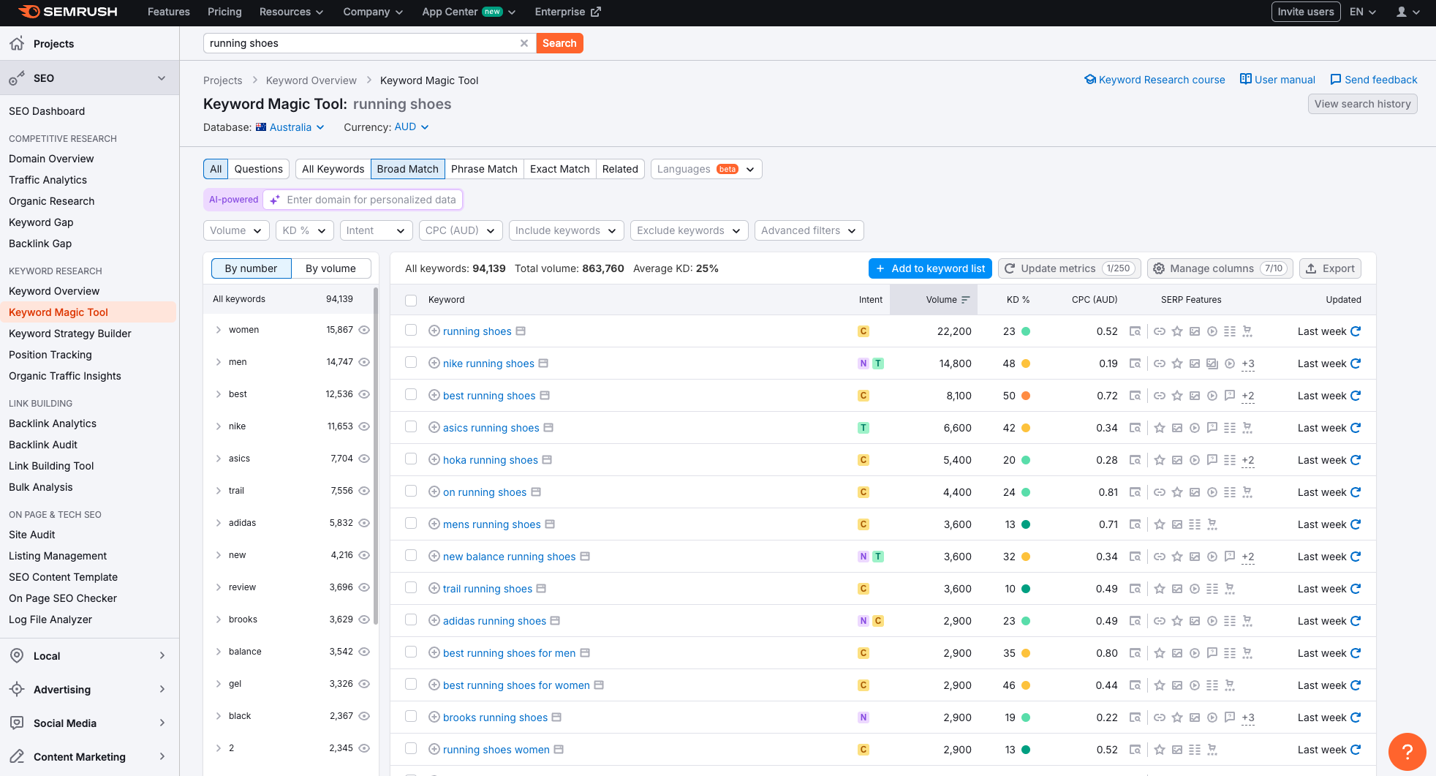Refresh metrics for 'running shoes' row
Image resolution: width=1436 pixels, height=776 pixels.
click(1356, 331)
